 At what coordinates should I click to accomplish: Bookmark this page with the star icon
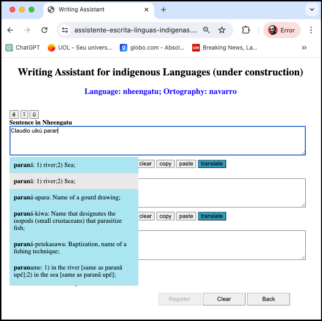(x=221, y=30)
